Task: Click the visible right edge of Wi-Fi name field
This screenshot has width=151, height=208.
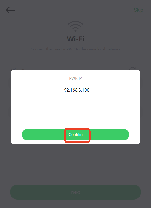Action: 141,82
